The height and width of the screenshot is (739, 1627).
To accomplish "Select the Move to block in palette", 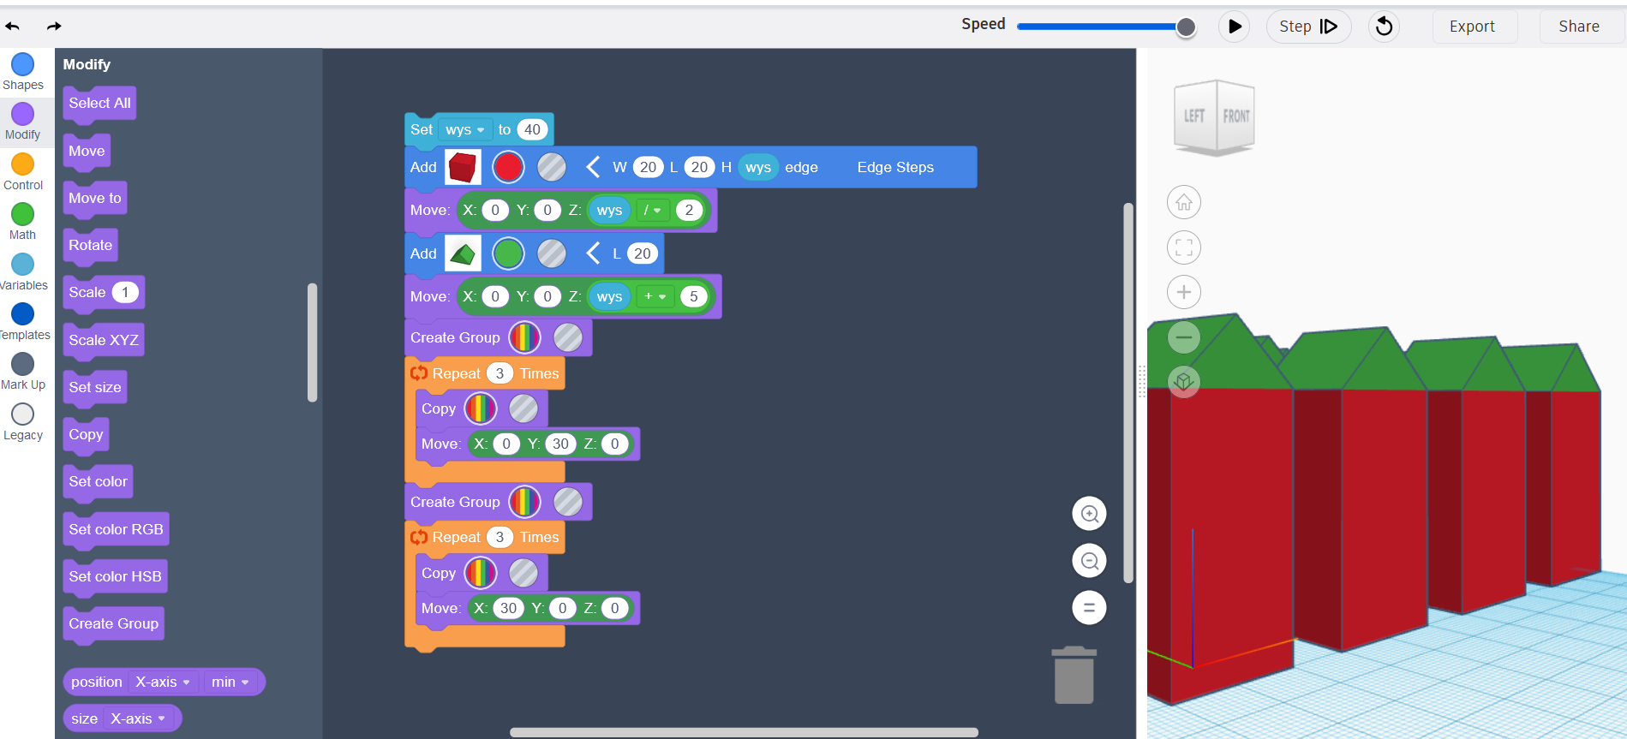I will (x=95, y=199).
